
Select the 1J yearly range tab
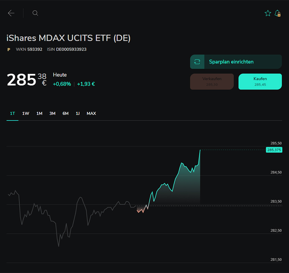pyautogui.click(x=78, y=113)
